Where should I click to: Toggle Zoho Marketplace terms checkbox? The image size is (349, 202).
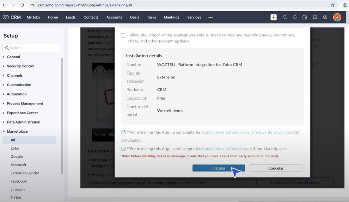(x=123, y=149)
